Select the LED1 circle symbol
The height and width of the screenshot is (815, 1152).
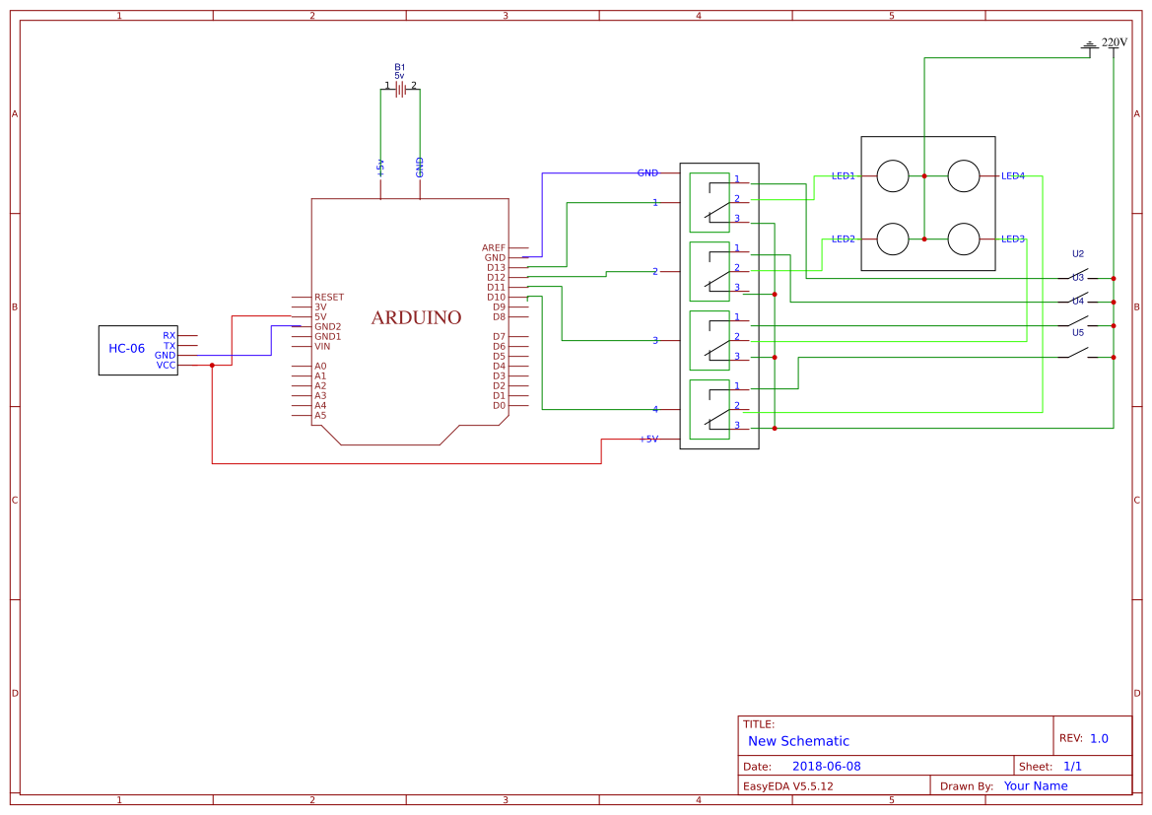click(x=893, y=174)
